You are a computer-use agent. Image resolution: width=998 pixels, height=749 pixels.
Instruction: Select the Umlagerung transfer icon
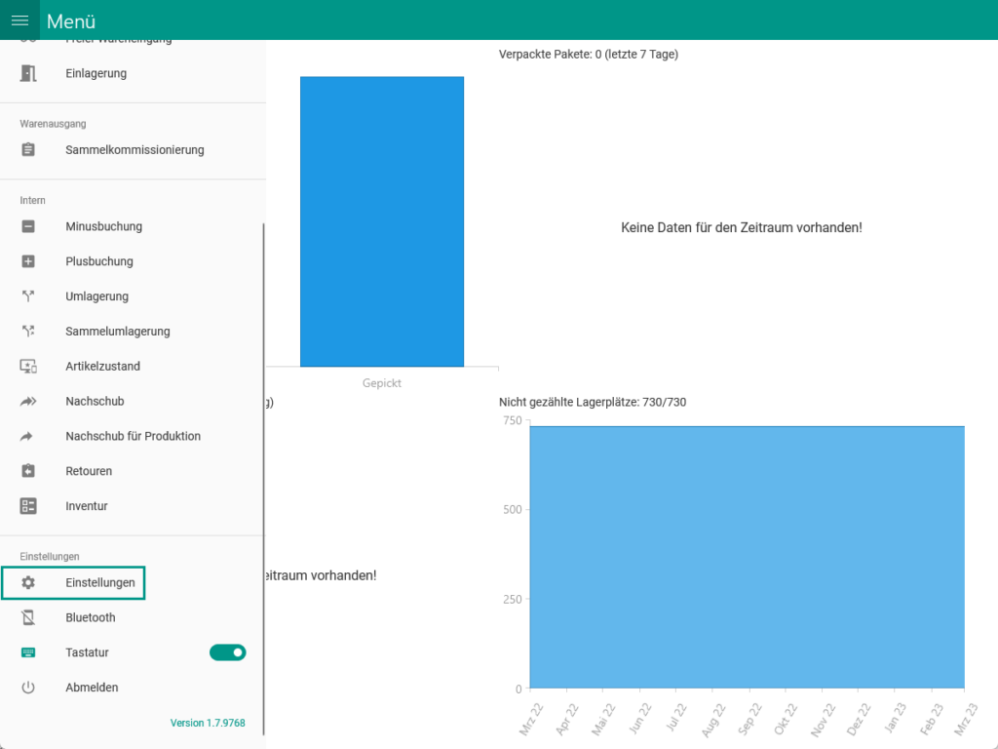(28, 296)
